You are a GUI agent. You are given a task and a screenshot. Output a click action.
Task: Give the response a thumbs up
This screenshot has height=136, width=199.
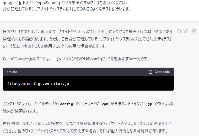point(186,31)
